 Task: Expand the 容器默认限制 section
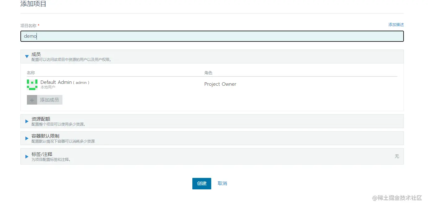click(212, 138)
